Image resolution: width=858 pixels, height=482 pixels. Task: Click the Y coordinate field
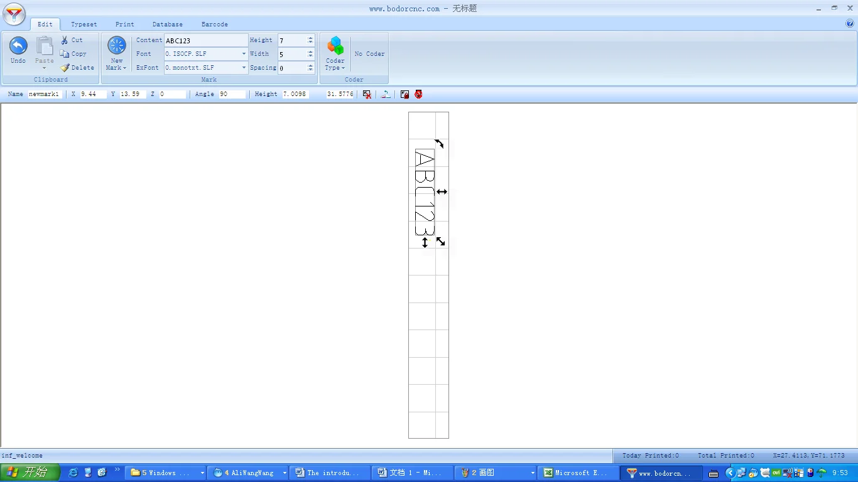click(133, 94)
